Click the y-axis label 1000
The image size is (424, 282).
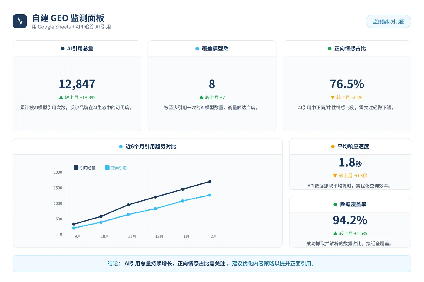(58, 203)
